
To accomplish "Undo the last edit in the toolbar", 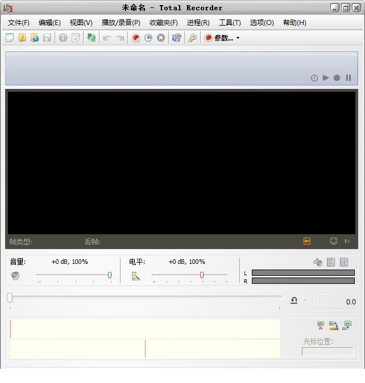I will [x=107, y=38].
